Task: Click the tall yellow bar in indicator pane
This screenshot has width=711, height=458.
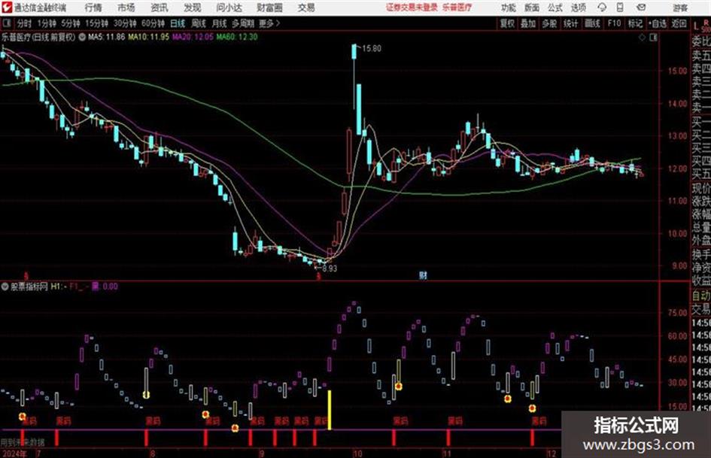Action: [x=330, y=409]
